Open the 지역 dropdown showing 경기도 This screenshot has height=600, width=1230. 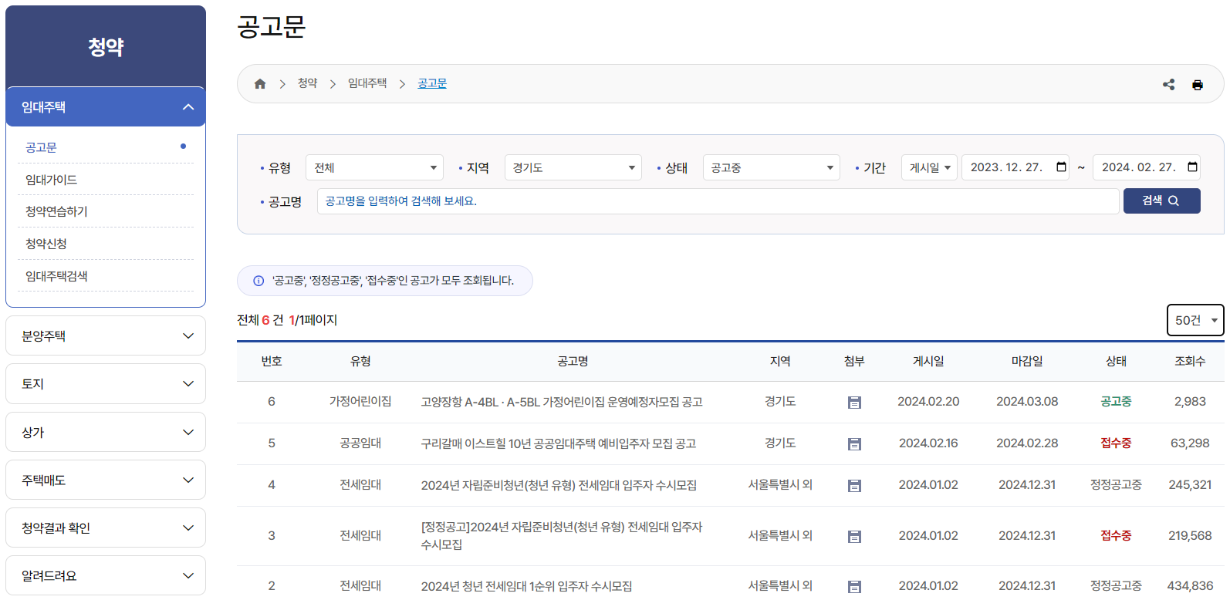pyautogui.click(x=573, y=167)
